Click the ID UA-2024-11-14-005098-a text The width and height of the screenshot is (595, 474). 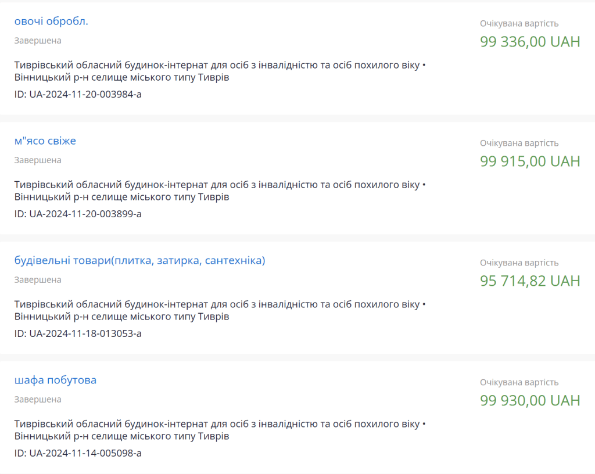78,453
